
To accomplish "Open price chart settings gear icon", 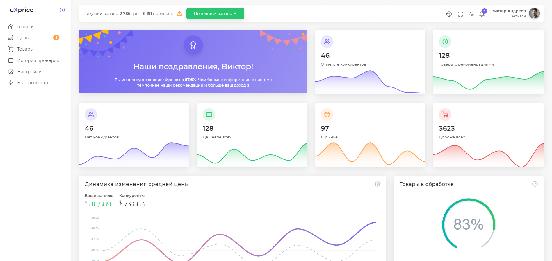I will coord(378,184).
